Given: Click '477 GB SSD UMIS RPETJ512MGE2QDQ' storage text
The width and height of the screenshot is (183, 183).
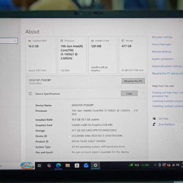Looking at the screenshot, I should pyautogui.click(x=94, y=130).
